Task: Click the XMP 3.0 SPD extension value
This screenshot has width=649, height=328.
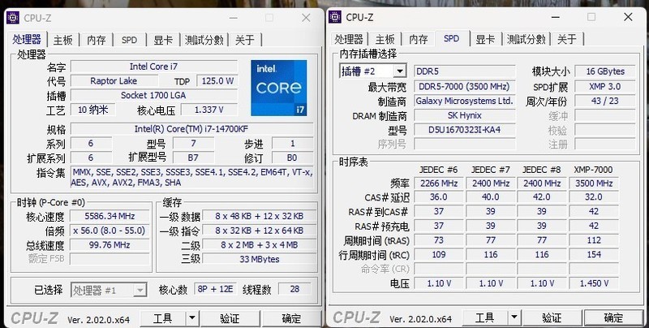Action: click(x=605, y=87)
